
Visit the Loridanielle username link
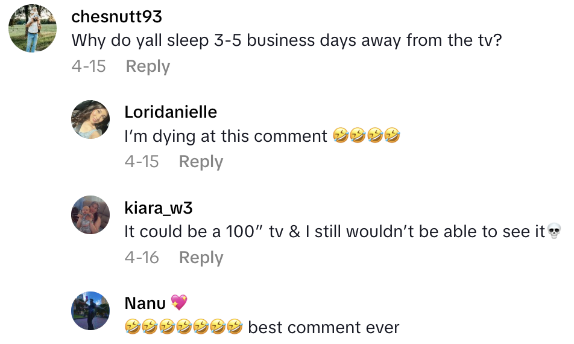[171, 112]
